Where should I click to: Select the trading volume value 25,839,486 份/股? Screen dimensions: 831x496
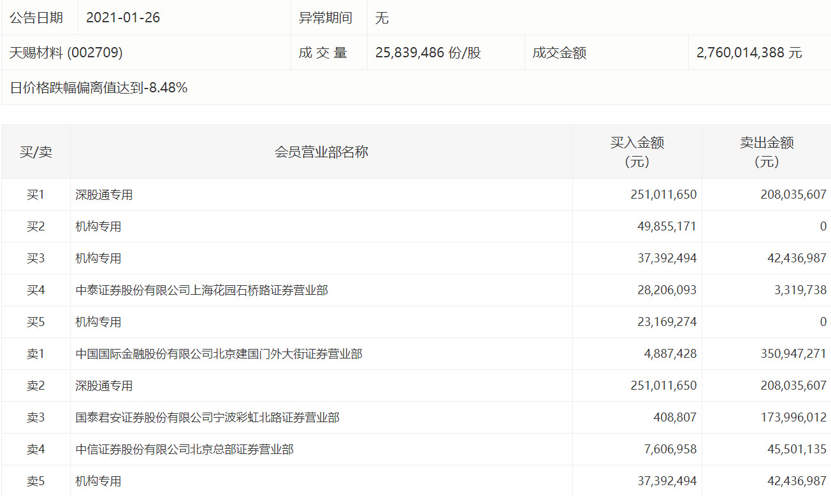tap(428, 53)
